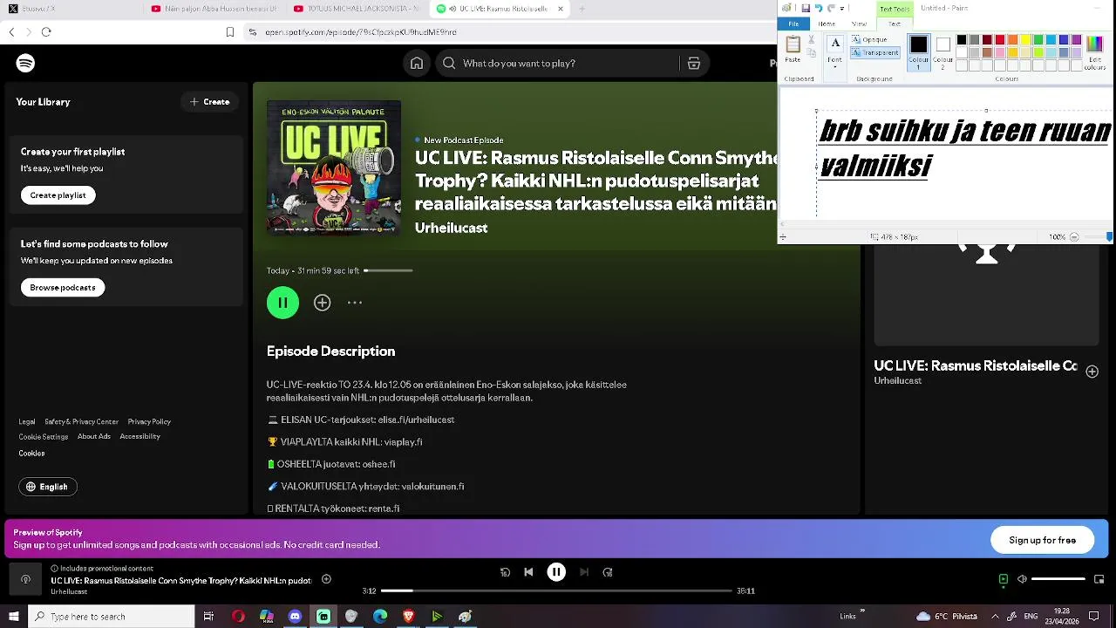Go back in browser
The width and height of the screenshot is (1116, 628).
[11, 32]
